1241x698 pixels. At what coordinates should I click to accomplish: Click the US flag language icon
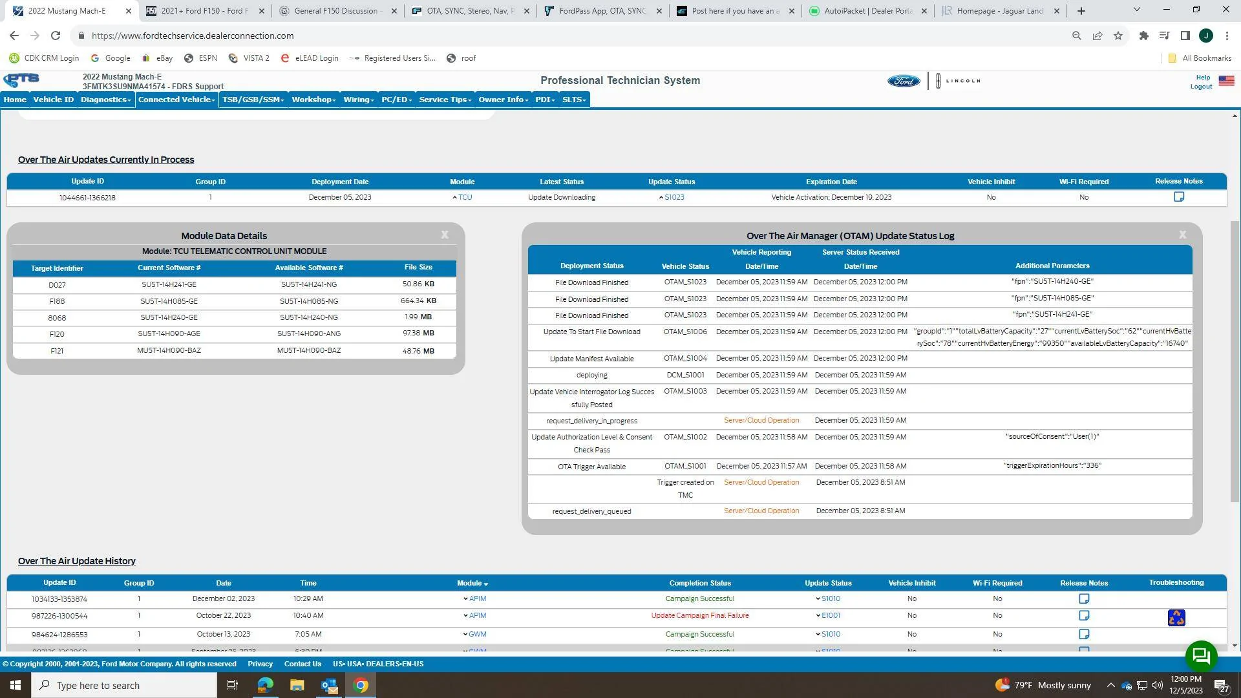tap(1226, 81)
